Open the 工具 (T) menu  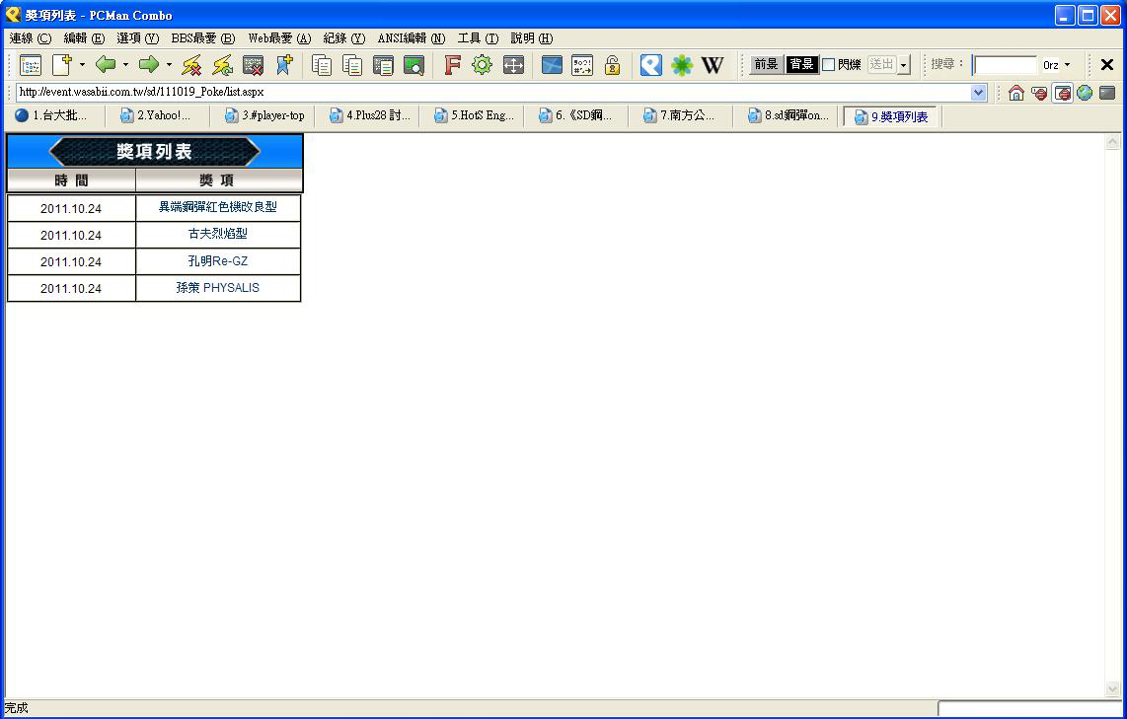point(478,38)
